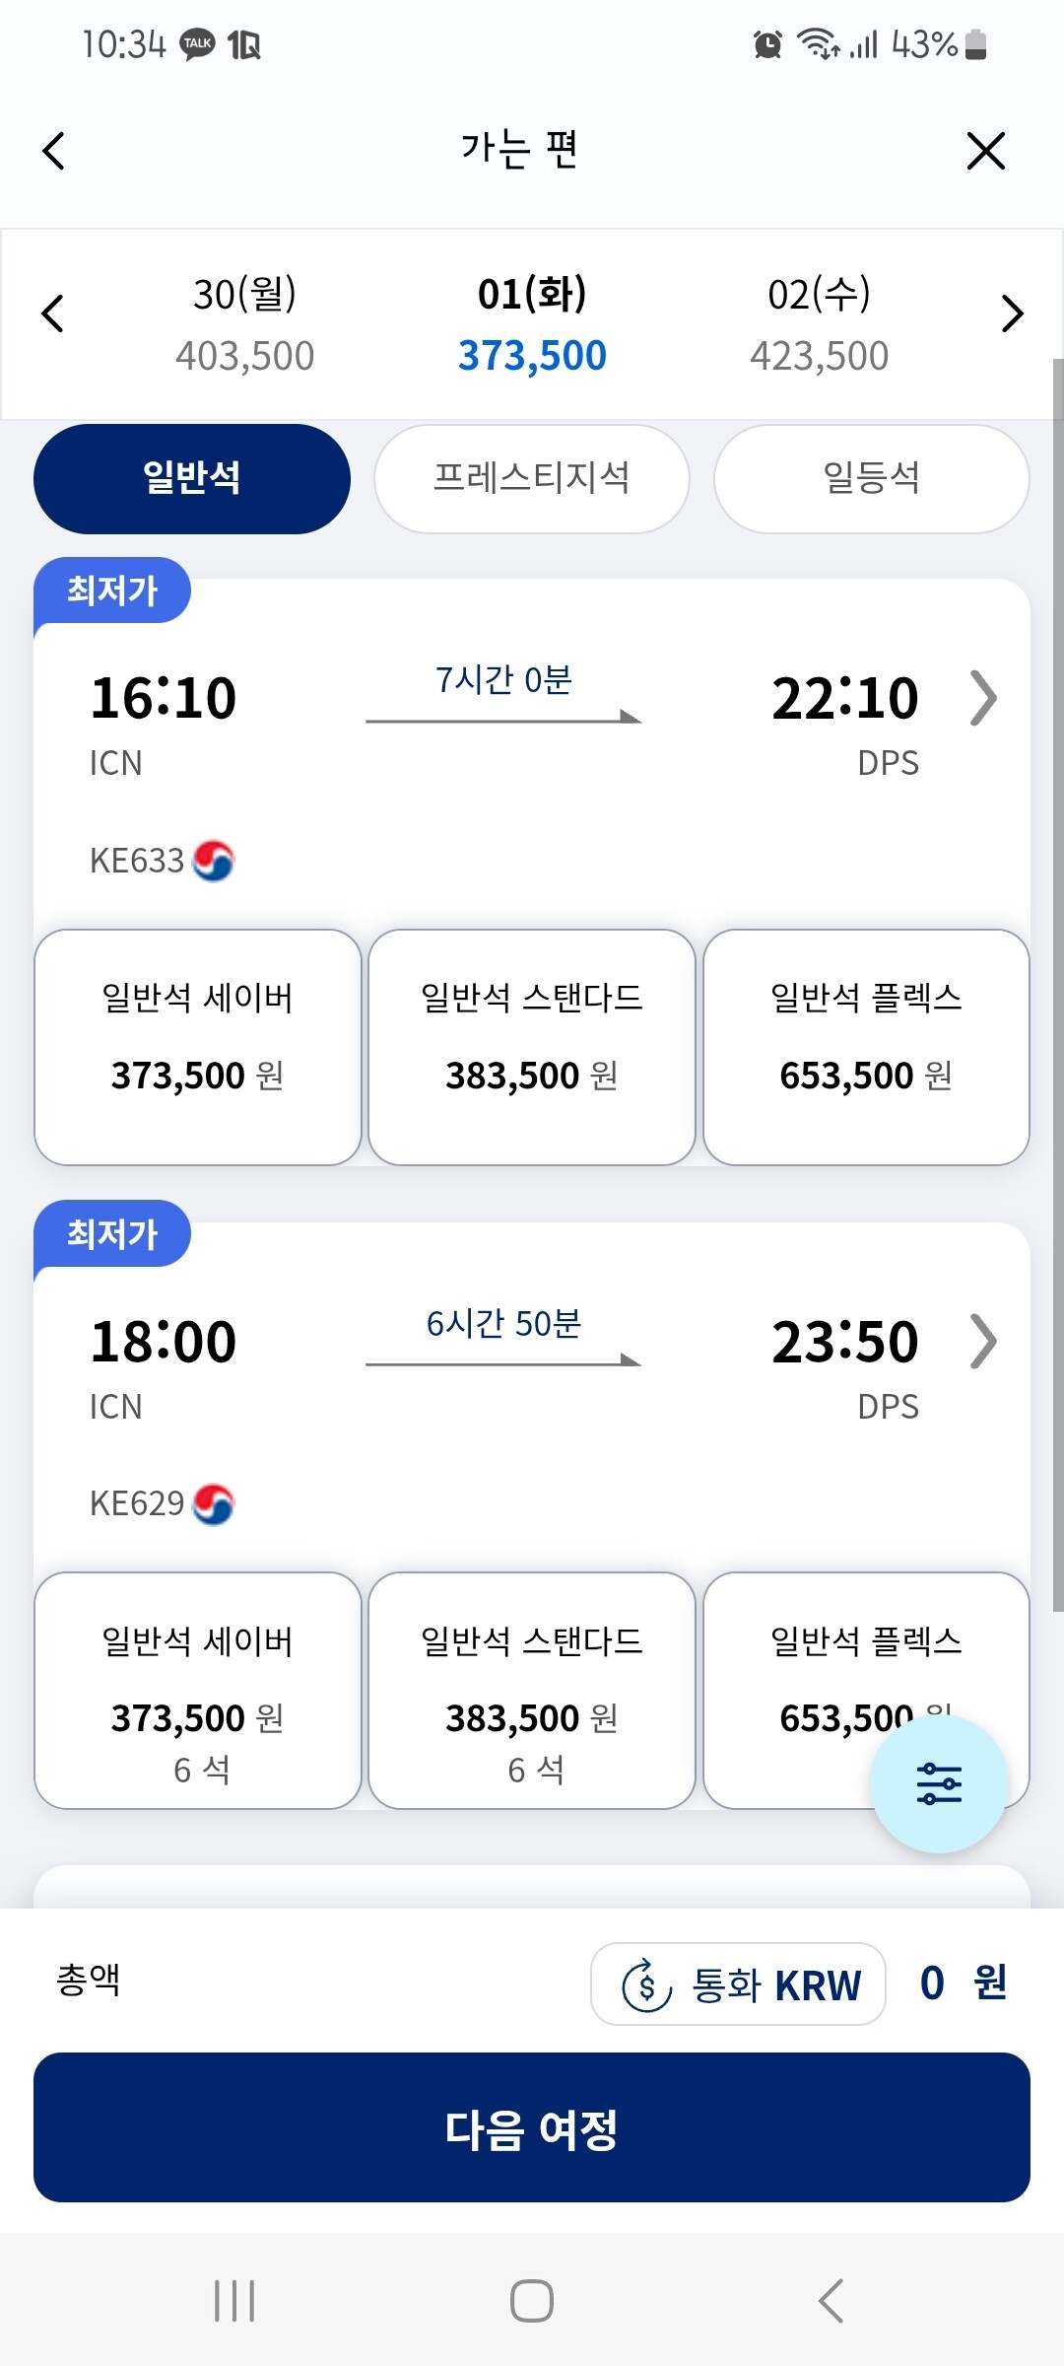The image size is (1064, 2366).
Task: Switch to 일등석 cabin class
Action: click(872, 479)
